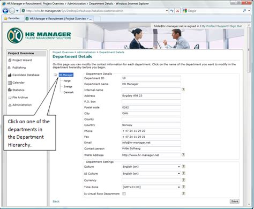Select Sverige department in tree
Image resolution: width=254 pixels, height=209 pixels.
[x=68, y=86]
